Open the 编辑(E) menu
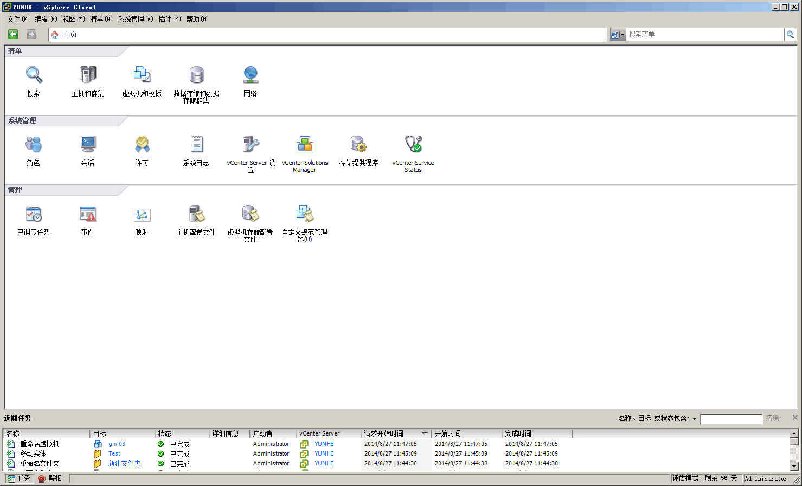The width and height of the screenshot is (802, 486). tap(46, 19)
